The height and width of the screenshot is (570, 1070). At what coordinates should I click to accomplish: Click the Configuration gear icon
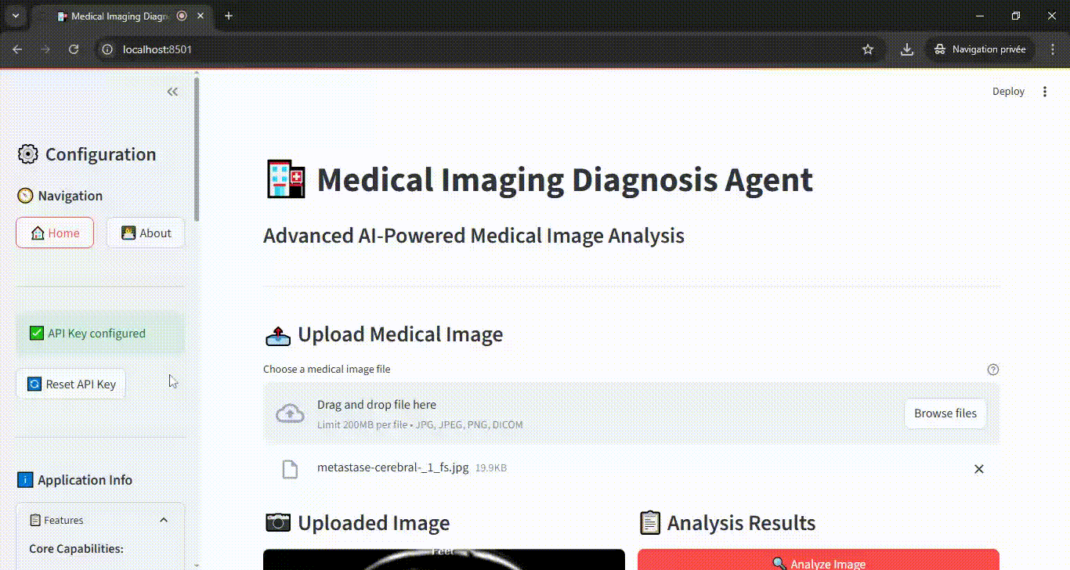(x=27, y=154)
